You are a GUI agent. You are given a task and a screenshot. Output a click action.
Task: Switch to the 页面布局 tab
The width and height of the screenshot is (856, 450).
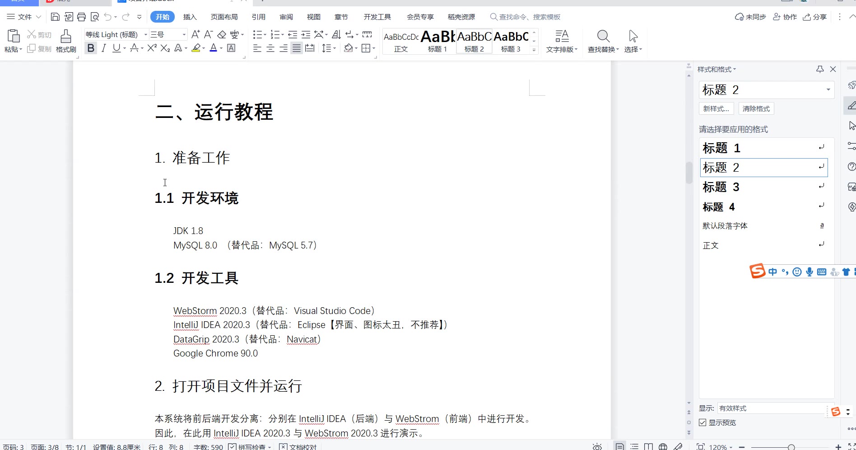[224, 17]
